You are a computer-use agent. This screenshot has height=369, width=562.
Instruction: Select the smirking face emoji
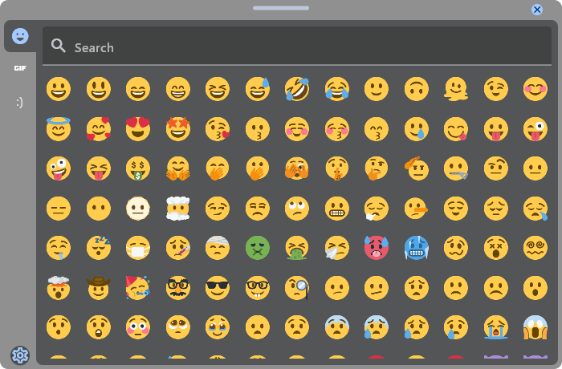coord(218,208)
